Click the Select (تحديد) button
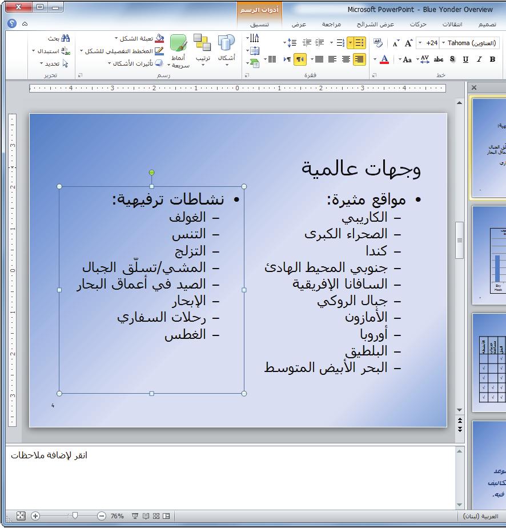The height and width of the screenshot is (528, 506). 54,63
